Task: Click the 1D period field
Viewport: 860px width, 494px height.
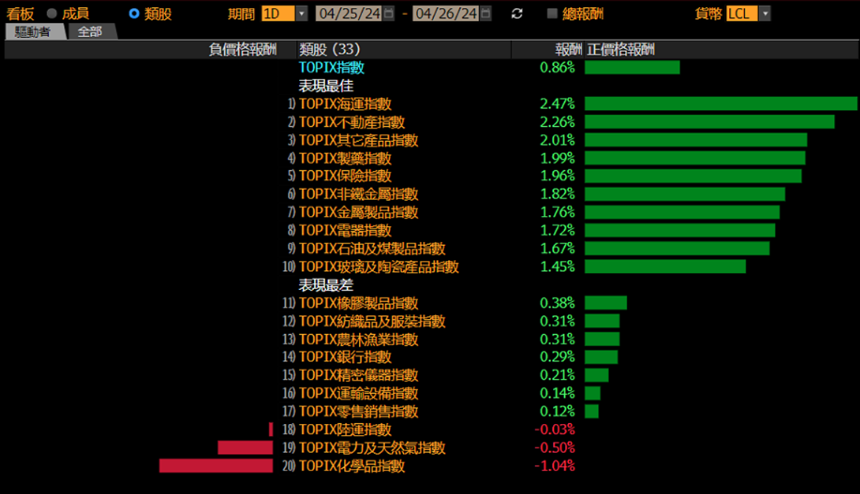Action: (279, 13)
